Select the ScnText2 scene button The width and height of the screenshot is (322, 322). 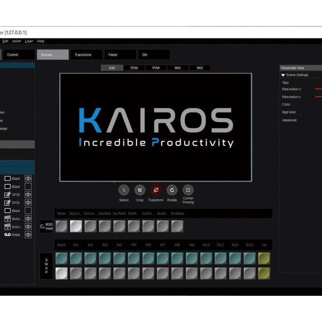point(119,226)
